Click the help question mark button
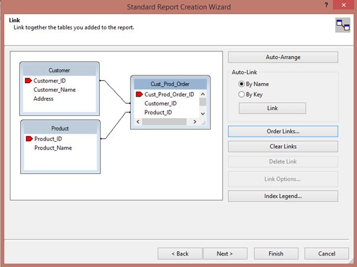357x267 pixels. coord(326,5)
